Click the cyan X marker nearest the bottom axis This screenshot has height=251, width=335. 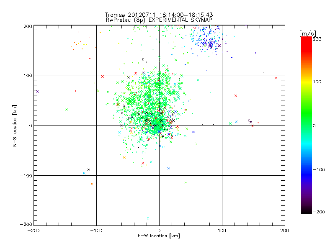[148, 218]
